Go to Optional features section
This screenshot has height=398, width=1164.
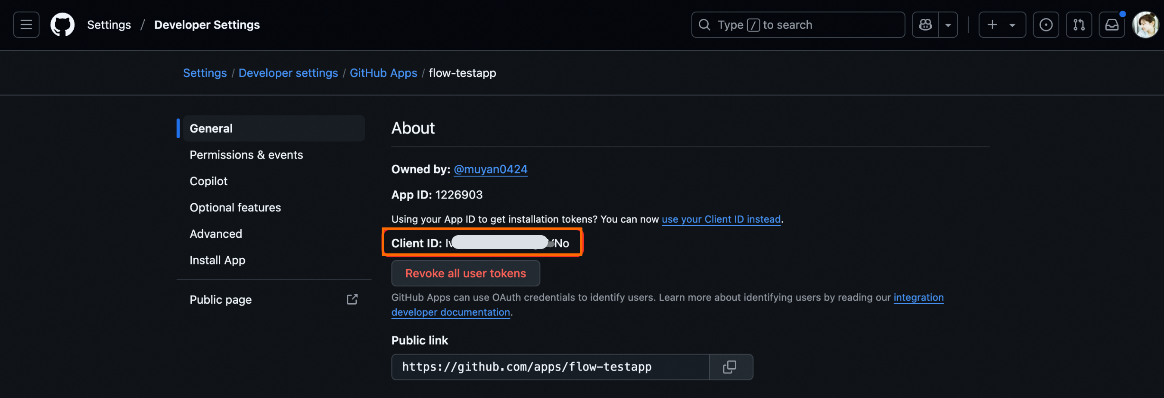point(235,207)
